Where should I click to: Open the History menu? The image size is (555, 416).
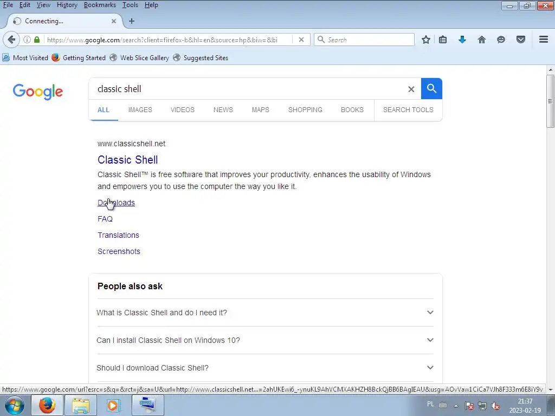click(67, 5)
